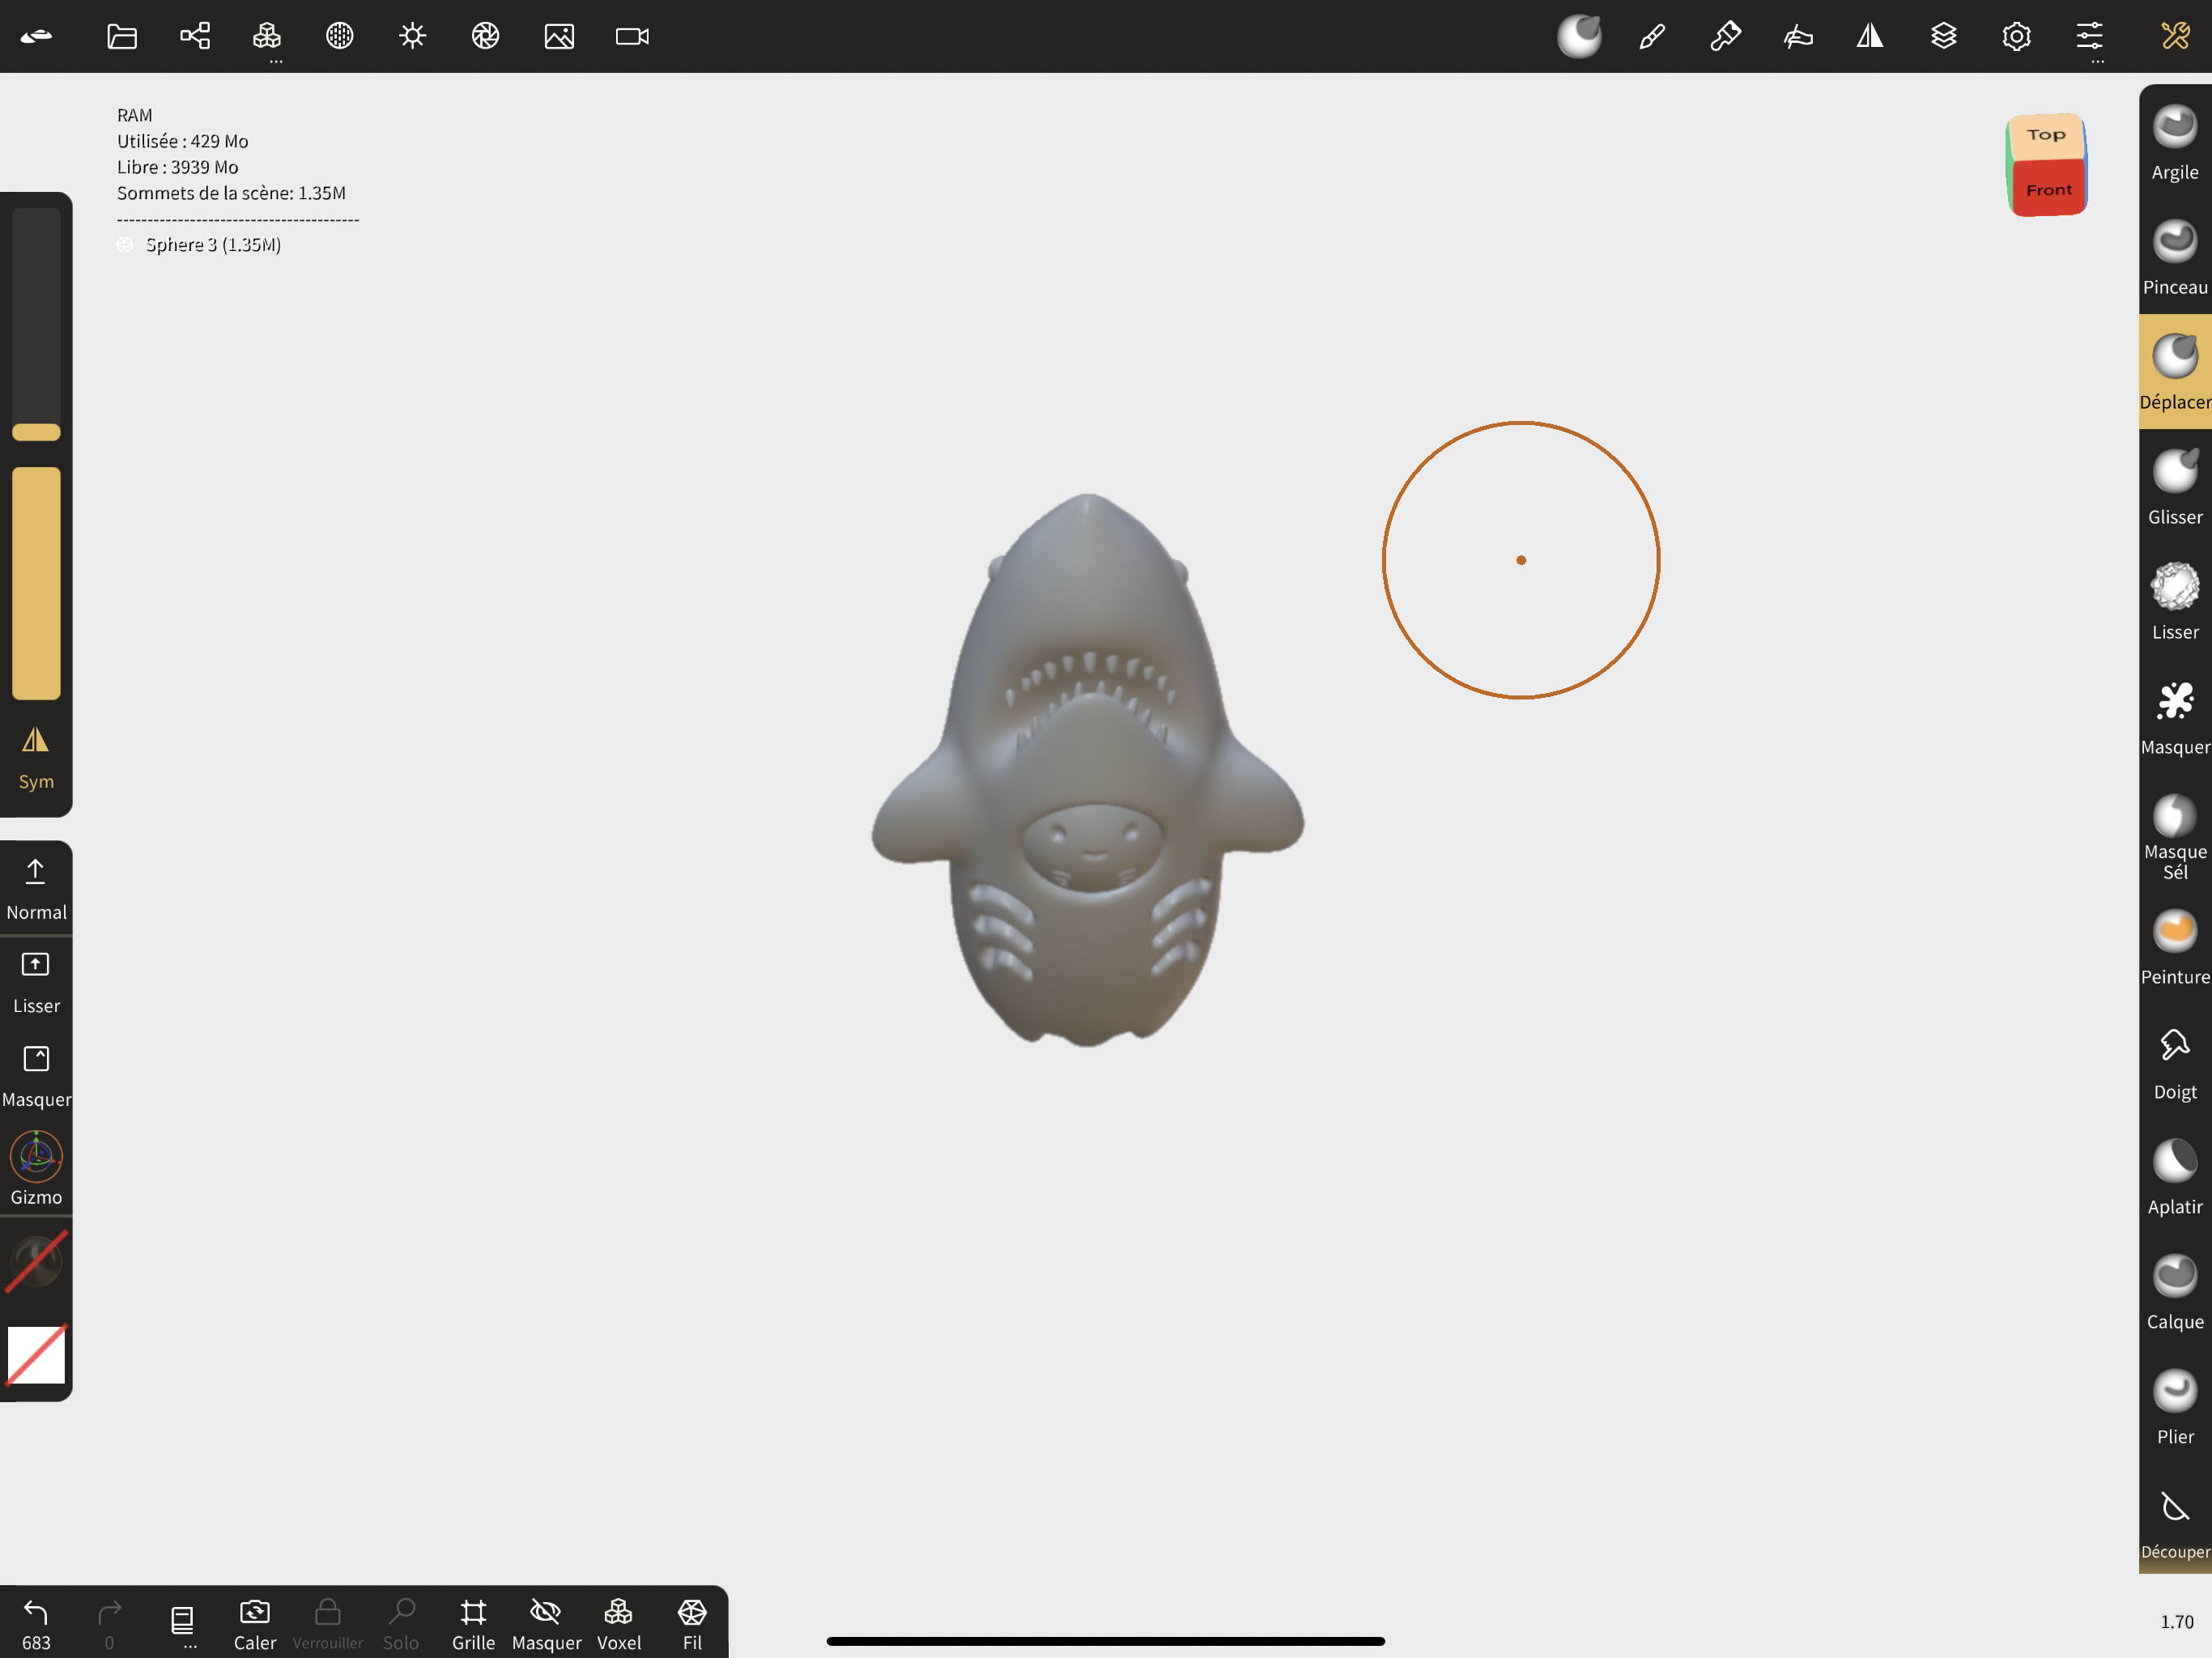Open the background image menu
Image resolution: width=2212 pixels, height=1658 pixels.
[x=559, y=36]
